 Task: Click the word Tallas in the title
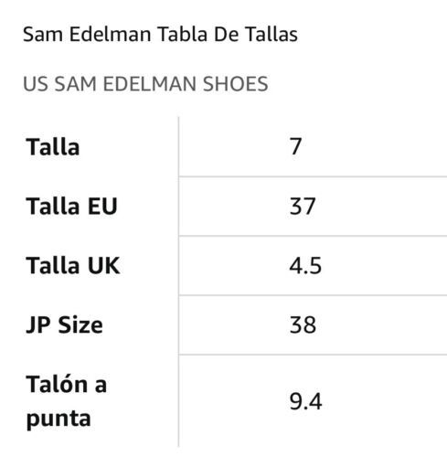tap(271, 34)
